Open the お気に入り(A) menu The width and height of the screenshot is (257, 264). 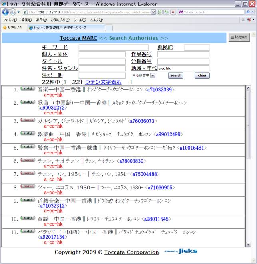point(60,20)
